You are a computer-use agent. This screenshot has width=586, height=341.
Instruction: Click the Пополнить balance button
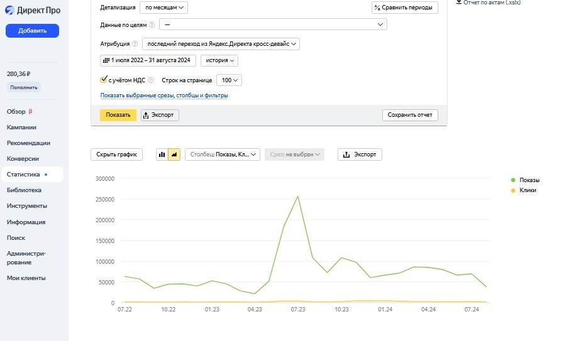point(23,87)
